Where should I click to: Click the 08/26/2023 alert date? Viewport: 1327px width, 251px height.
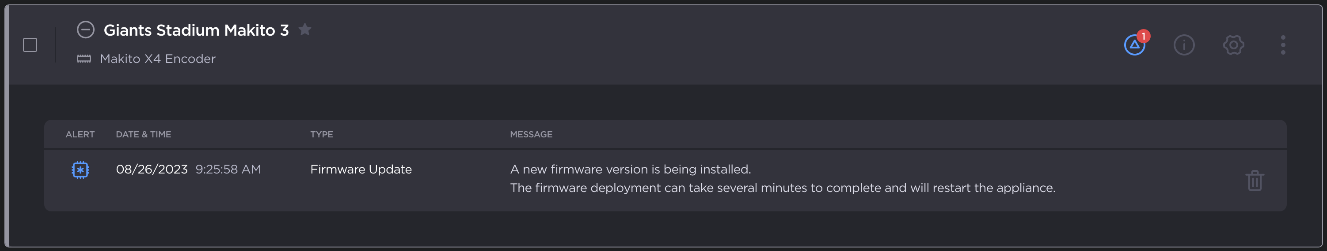[152, 170]
